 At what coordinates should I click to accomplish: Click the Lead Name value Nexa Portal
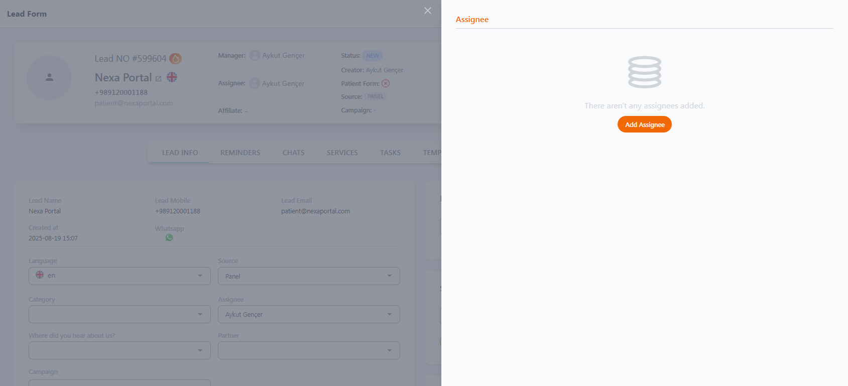point(45,211)
